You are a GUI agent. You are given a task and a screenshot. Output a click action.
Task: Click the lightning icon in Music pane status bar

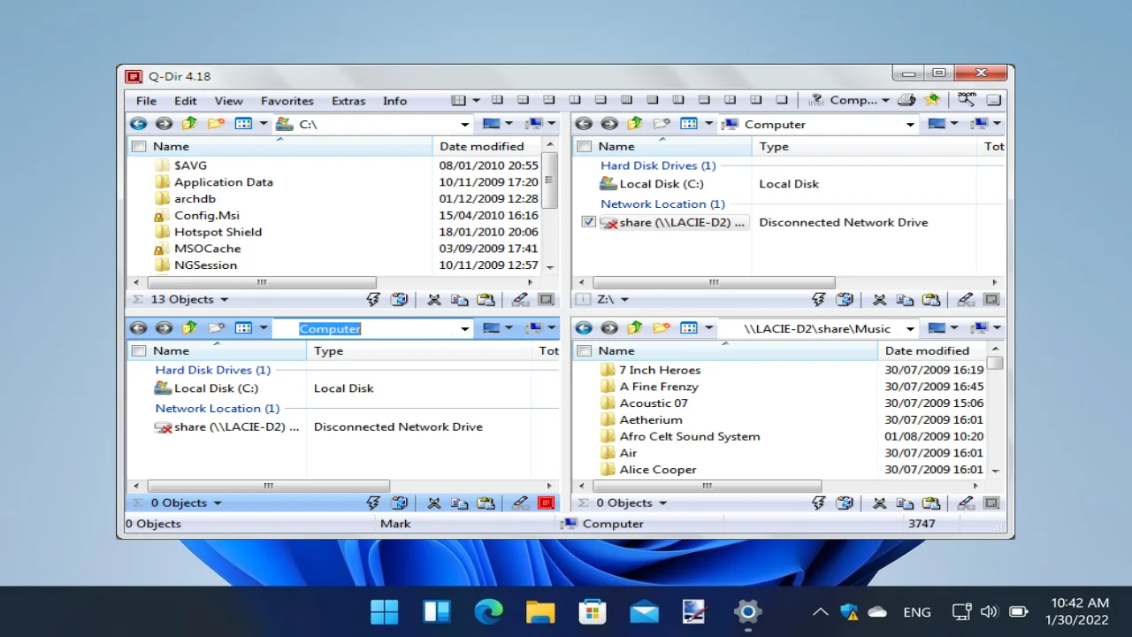(819, 503)
